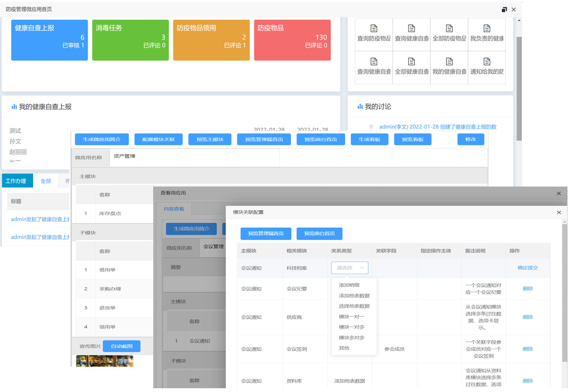This screenshot has width=570, height=392.
Task: Click the 宣传图片 thumbnail image
Action: click(x=105, y=361)
